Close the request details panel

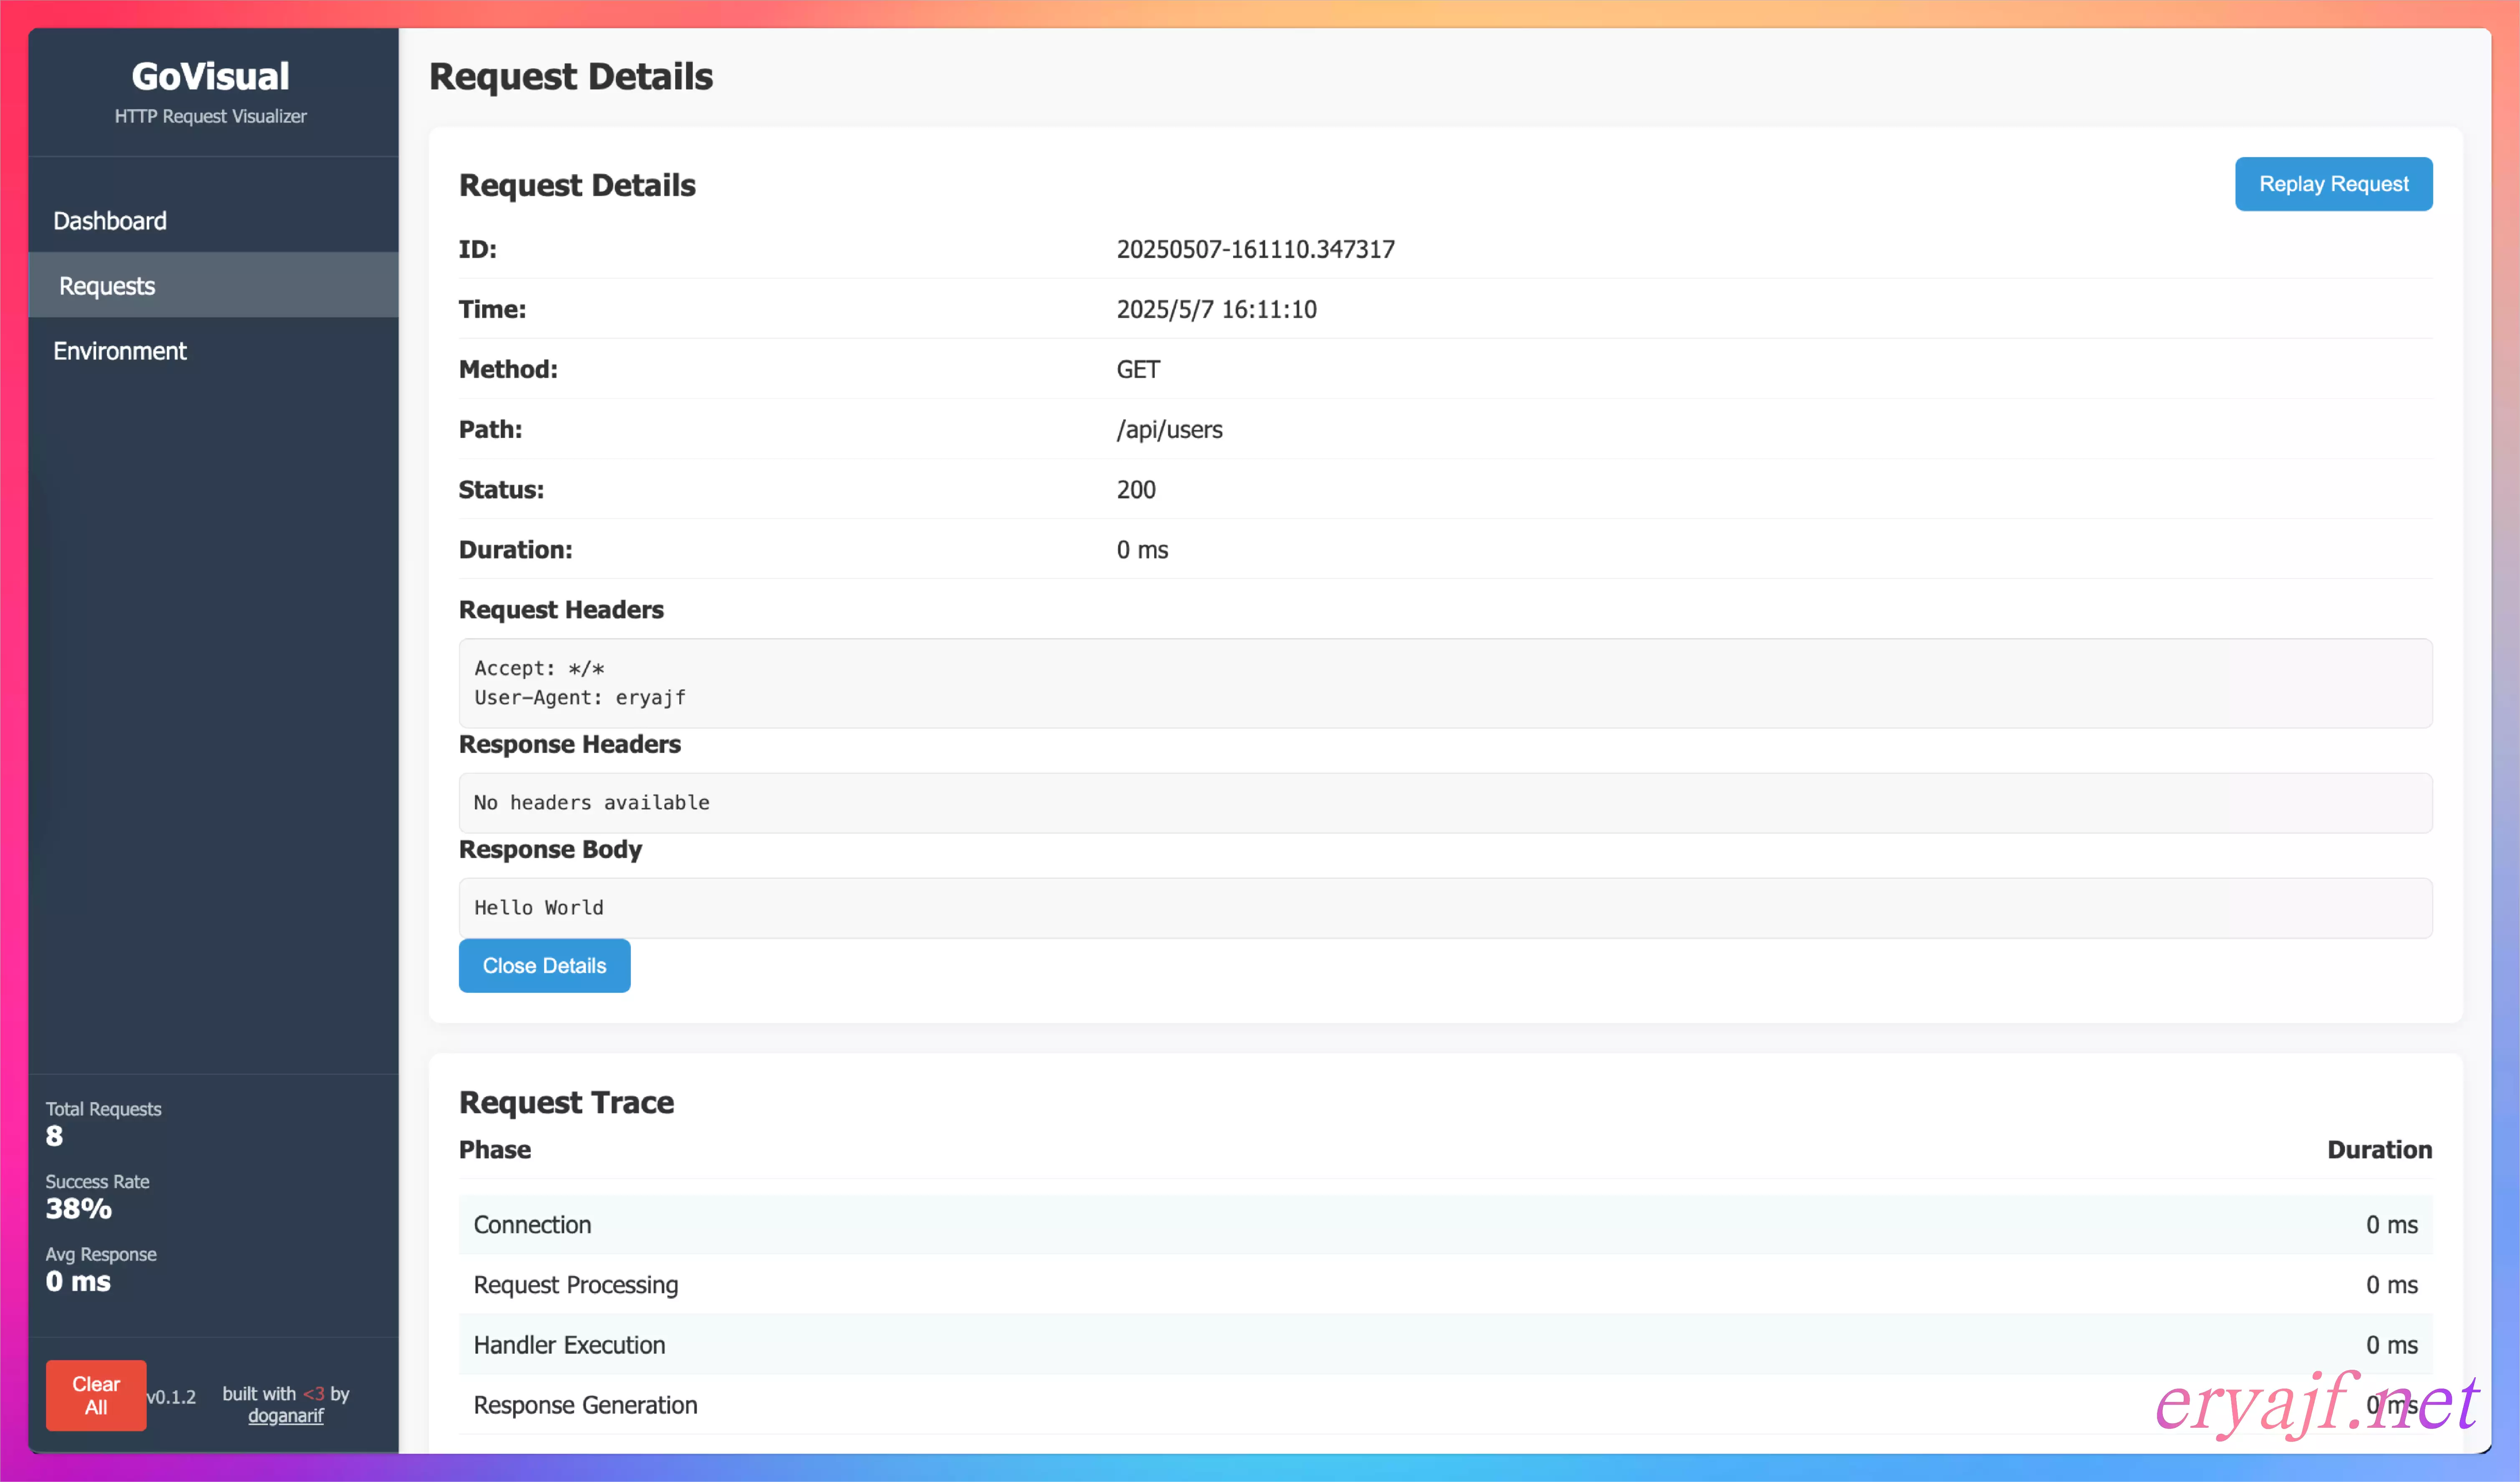pos(544,965)
